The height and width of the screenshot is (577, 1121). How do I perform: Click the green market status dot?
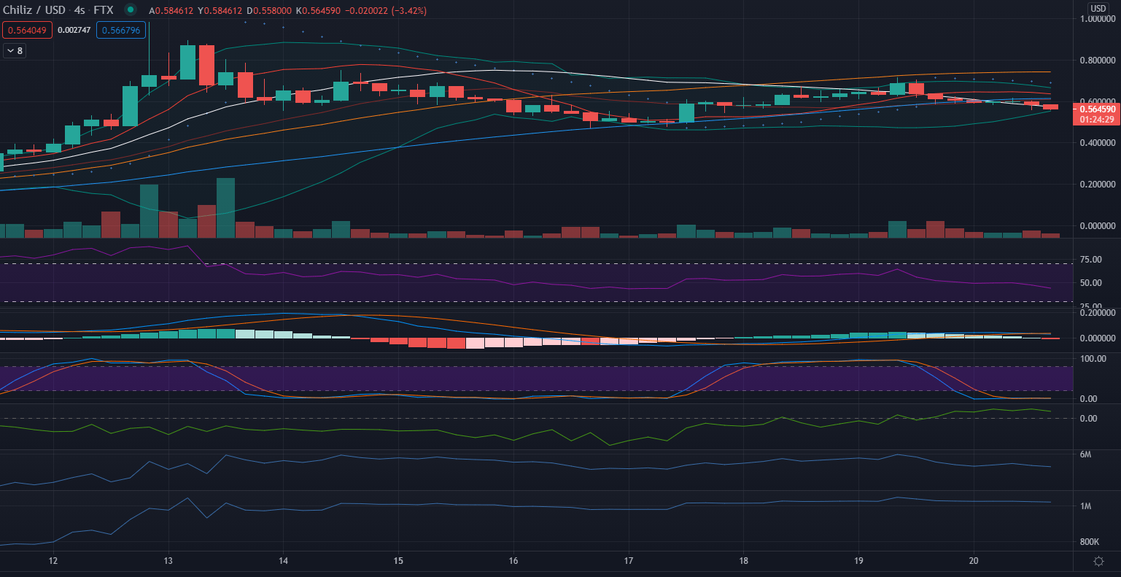pyautogui.click(x=130, y=10)
